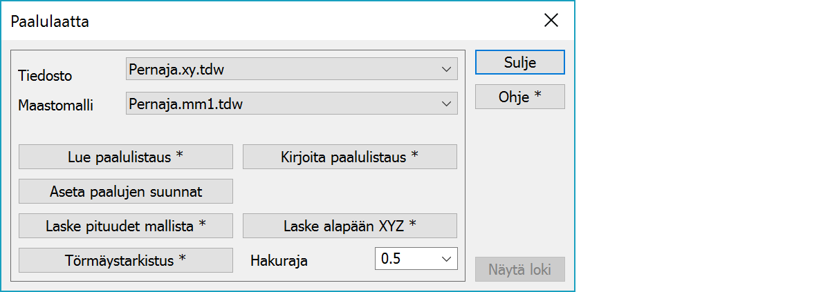Screen dimensions: 830x292
Task: Select the Pernaja.mm1.tdw terrain model field
Action: [x=284, y=104]
